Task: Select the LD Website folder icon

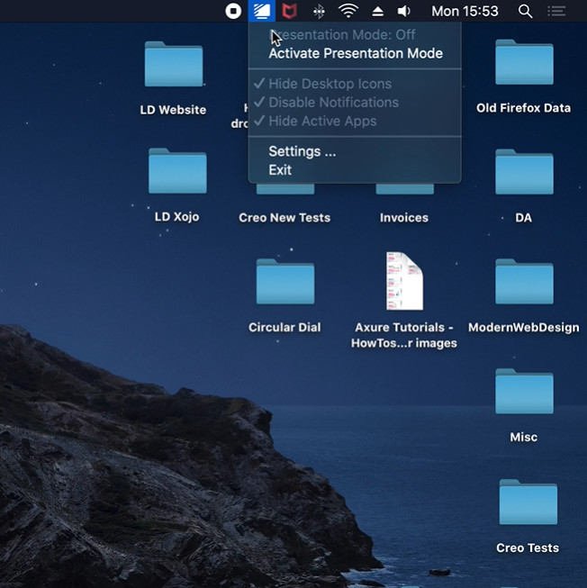Action: click(174, 64)
